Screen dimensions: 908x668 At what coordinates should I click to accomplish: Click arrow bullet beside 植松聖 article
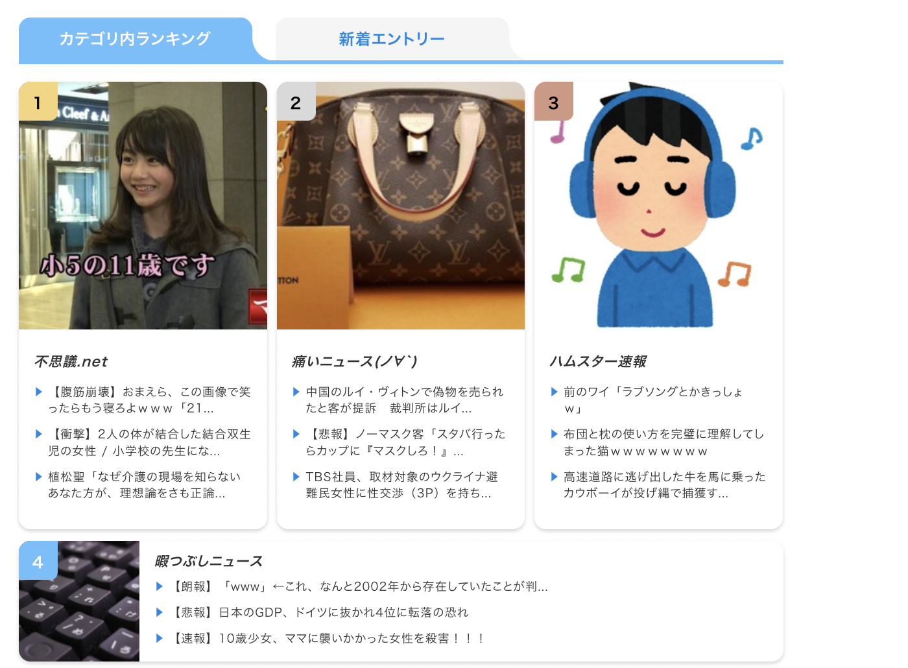[39, 477]
